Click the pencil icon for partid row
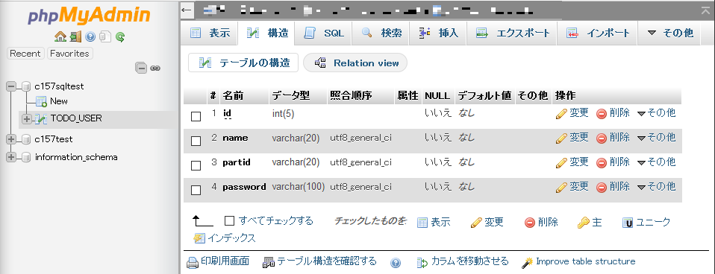 [x=561, y=162]
